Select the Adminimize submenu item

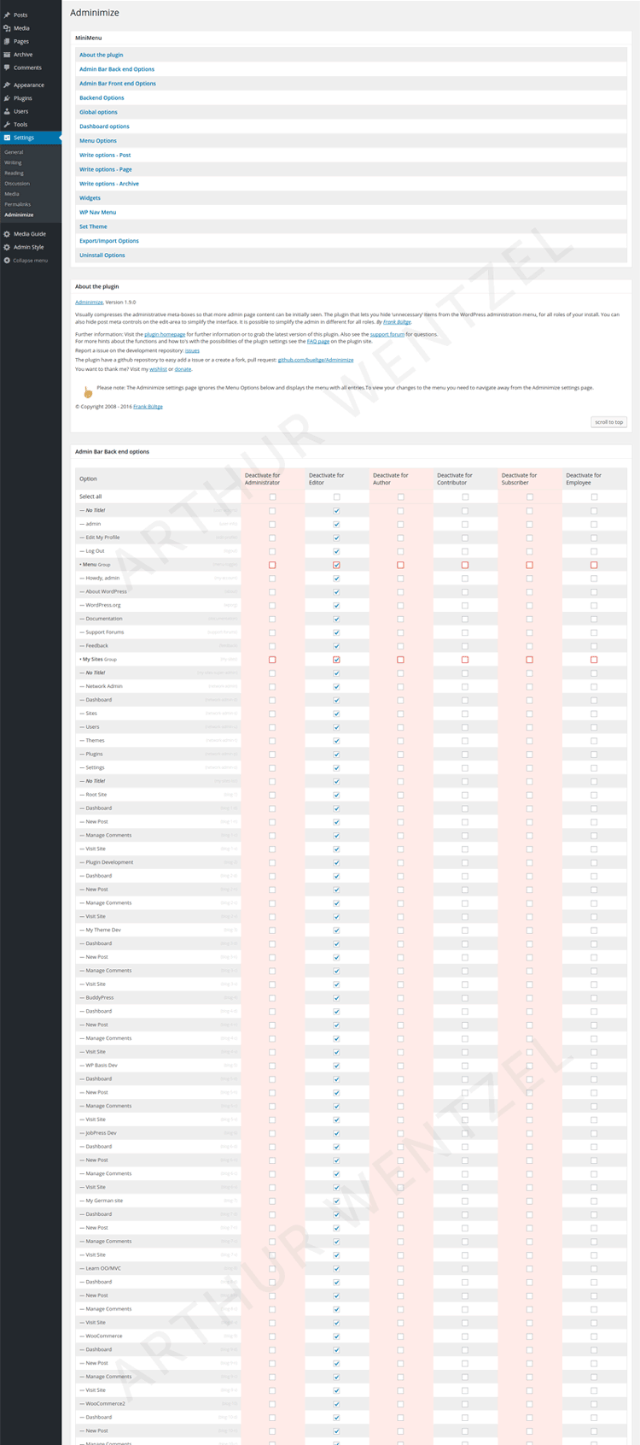(x=19, y=214)
